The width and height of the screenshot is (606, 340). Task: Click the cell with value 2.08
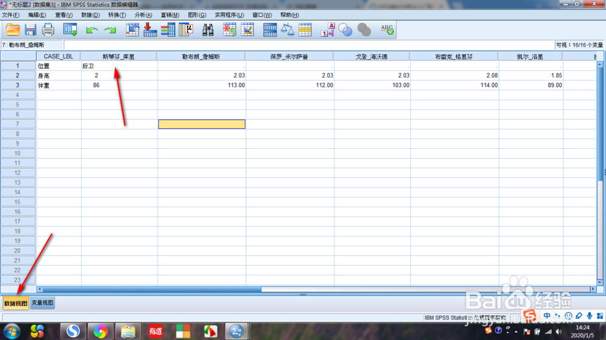tap(454, 76)
